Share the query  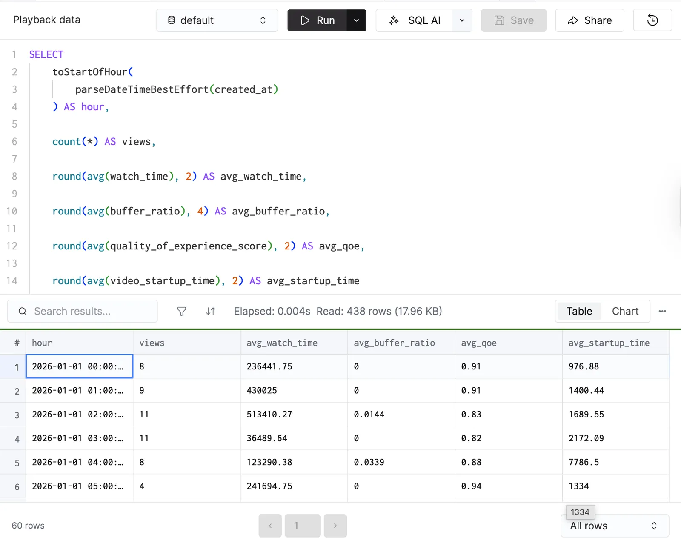coord(589,20)
